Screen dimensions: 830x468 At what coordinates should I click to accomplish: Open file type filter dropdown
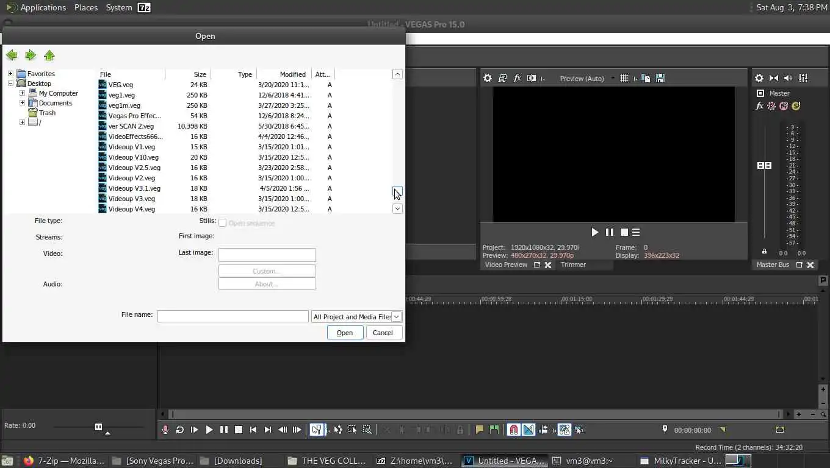click(x=396, y=317)
